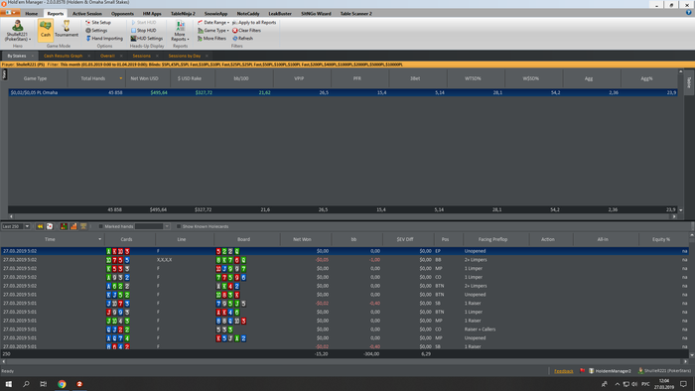The image size is (695, 391).
Task: Open HUD Settings
Action: (146, 39)
